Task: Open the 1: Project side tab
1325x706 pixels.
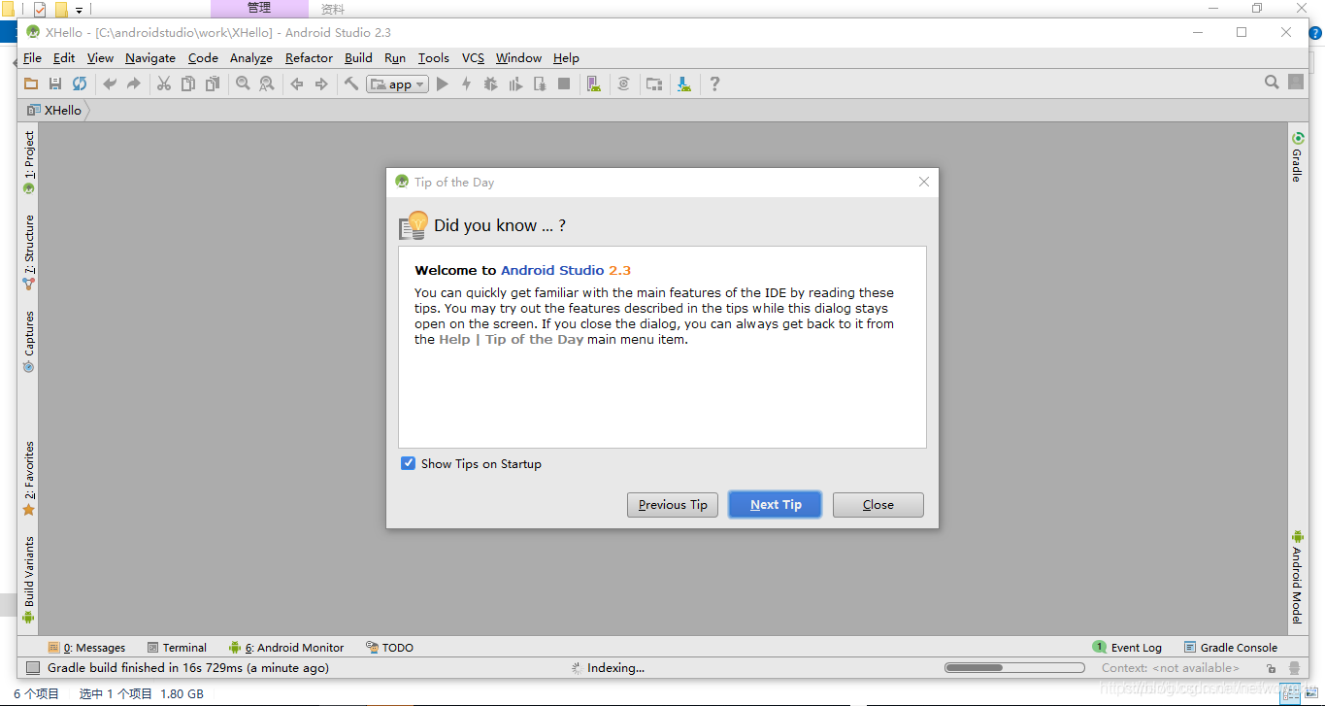Action: point(28,162)
